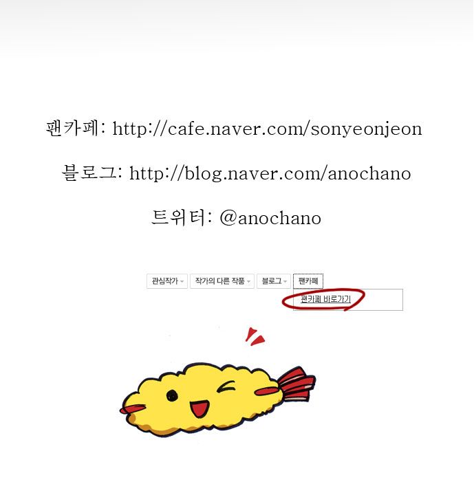Click the shrimp's open red mouth
Image resolution: width=474 pixels, height=493 pixels.
200,408
